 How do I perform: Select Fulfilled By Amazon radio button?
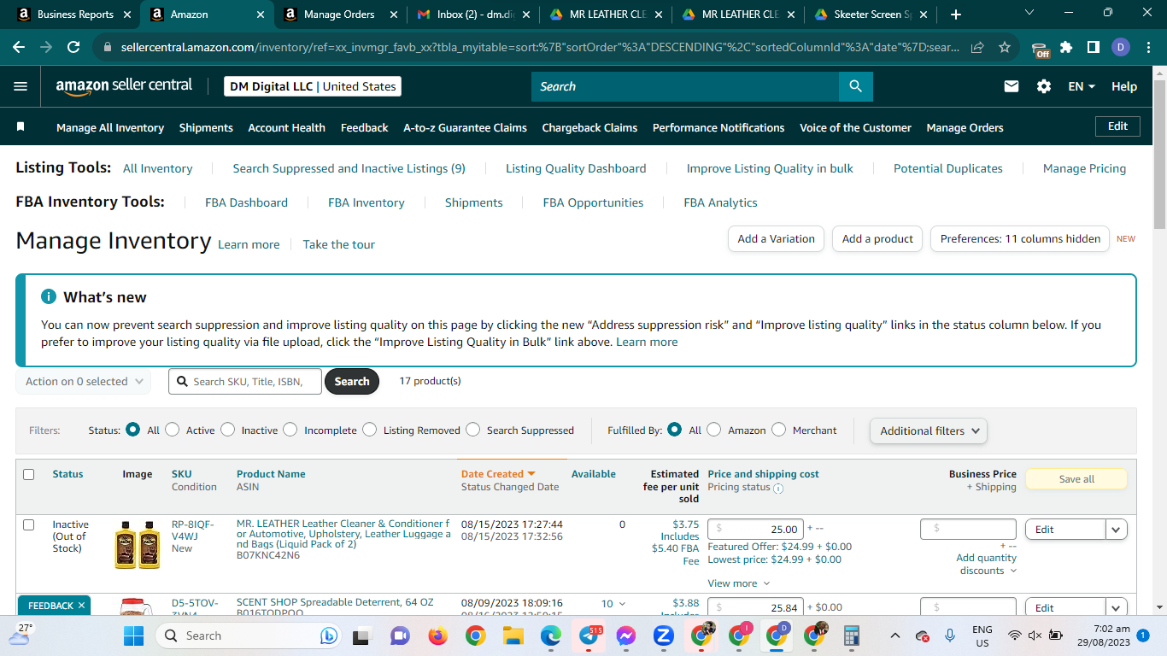pyautogui.click(x=714, y=430)
